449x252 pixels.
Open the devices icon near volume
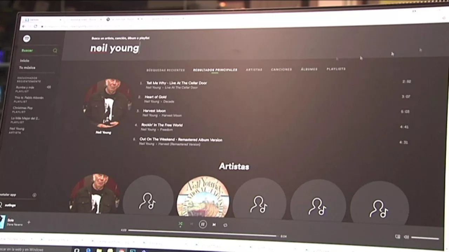397,237
